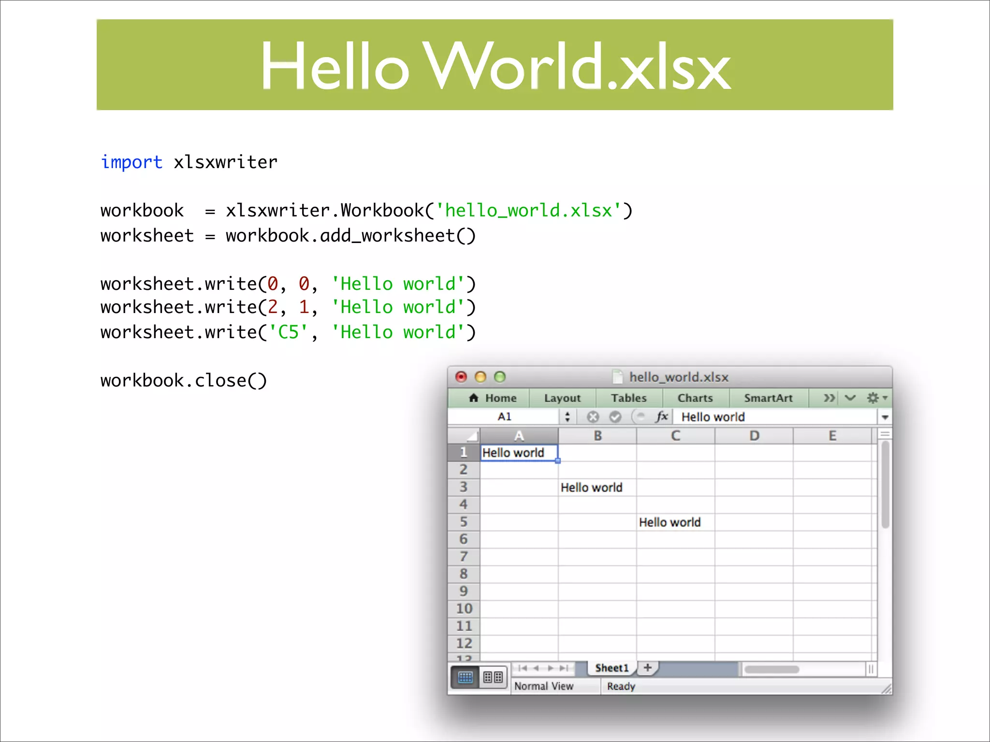Go to first sheet navigation arrow
This screenshot has height=742, width=990.
click(x=522, y=668)
